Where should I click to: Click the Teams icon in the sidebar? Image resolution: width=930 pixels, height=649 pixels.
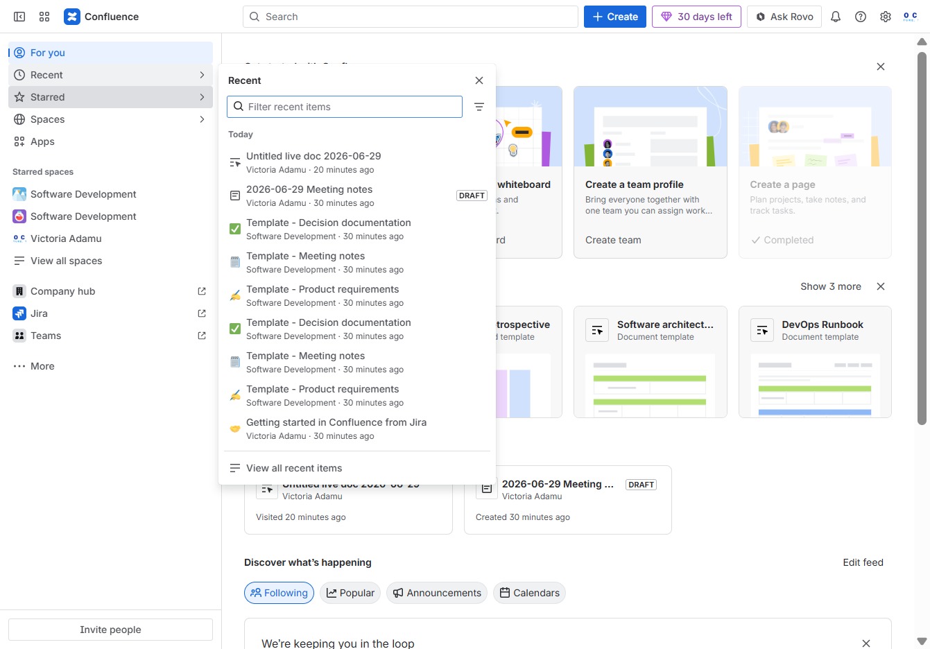point(19,336)
